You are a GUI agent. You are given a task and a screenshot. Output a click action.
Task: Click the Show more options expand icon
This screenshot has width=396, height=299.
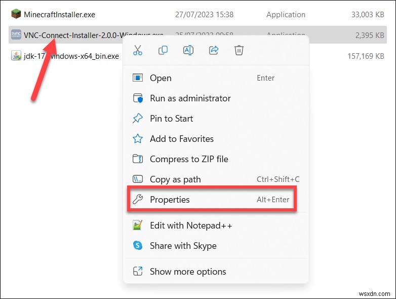coord(138,271)
